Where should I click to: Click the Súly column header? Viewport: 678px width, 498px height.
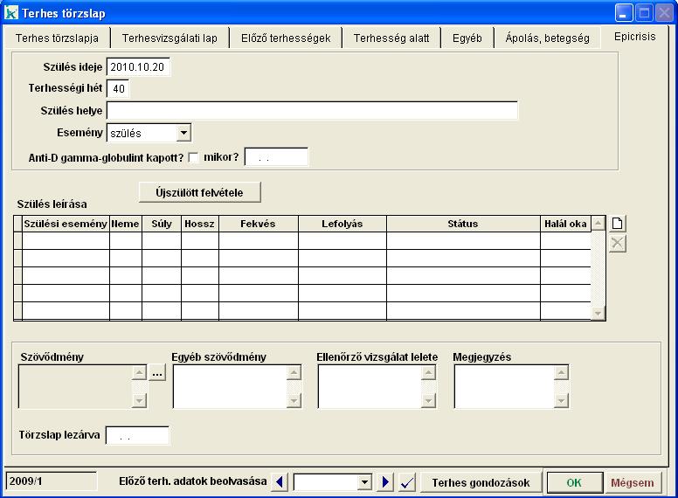coord(162,224)
